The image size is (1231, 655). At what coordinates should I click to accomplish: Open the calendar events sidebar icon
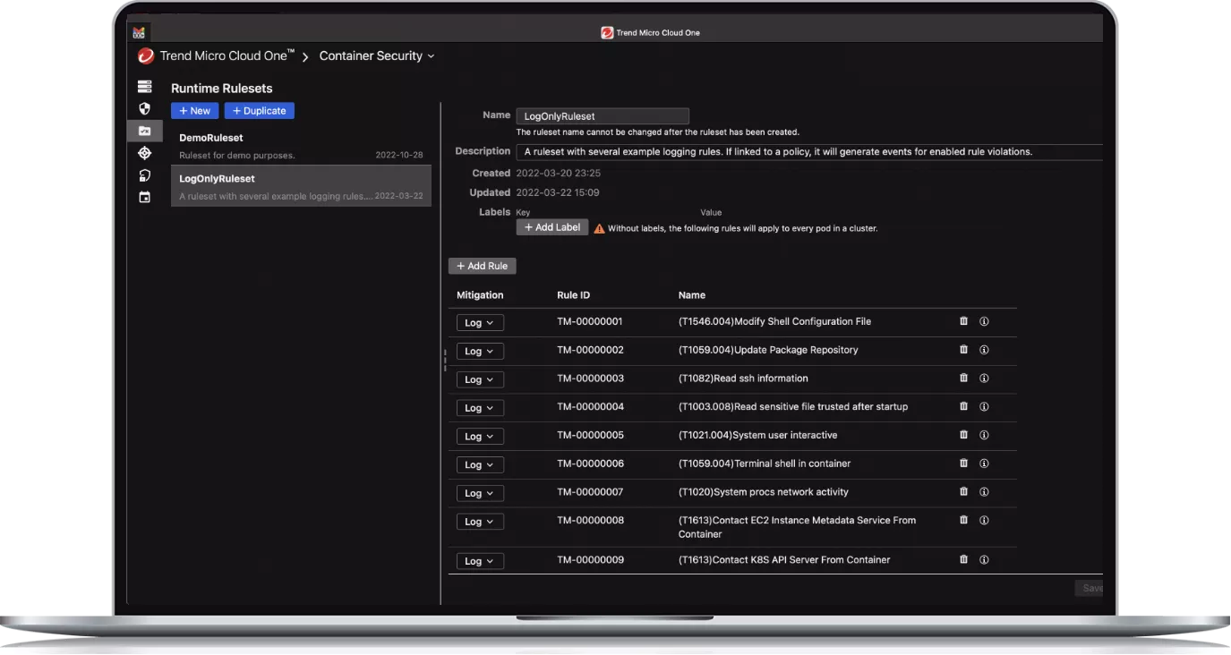[144, 197]
